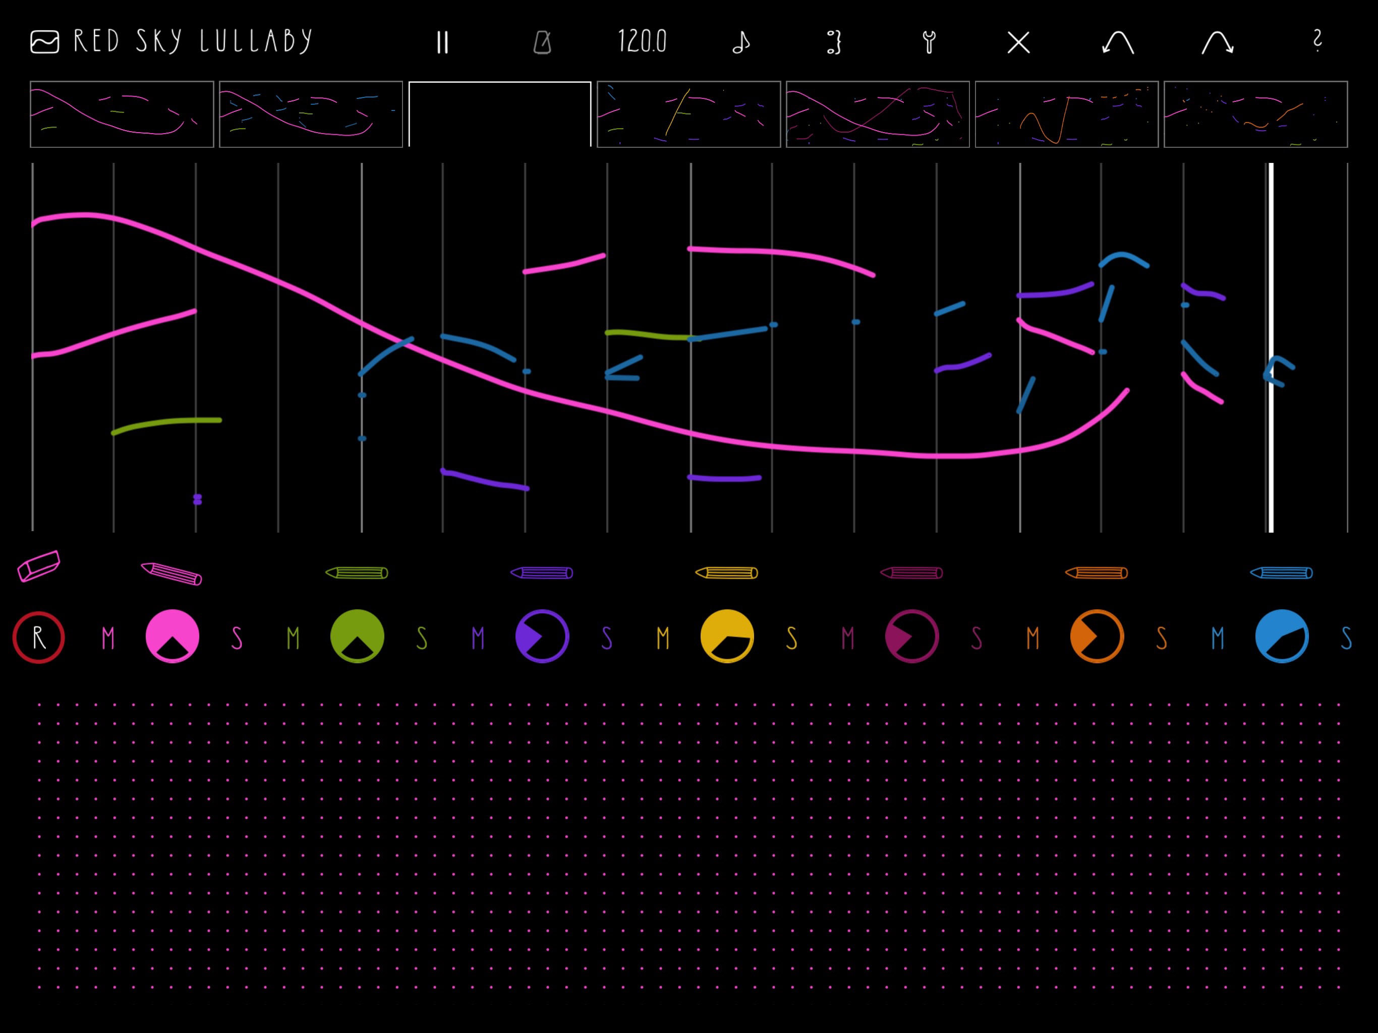Viewport: 1378px width, 1033px height.
Task: Open the question mark help
Action: point(1317,41)
